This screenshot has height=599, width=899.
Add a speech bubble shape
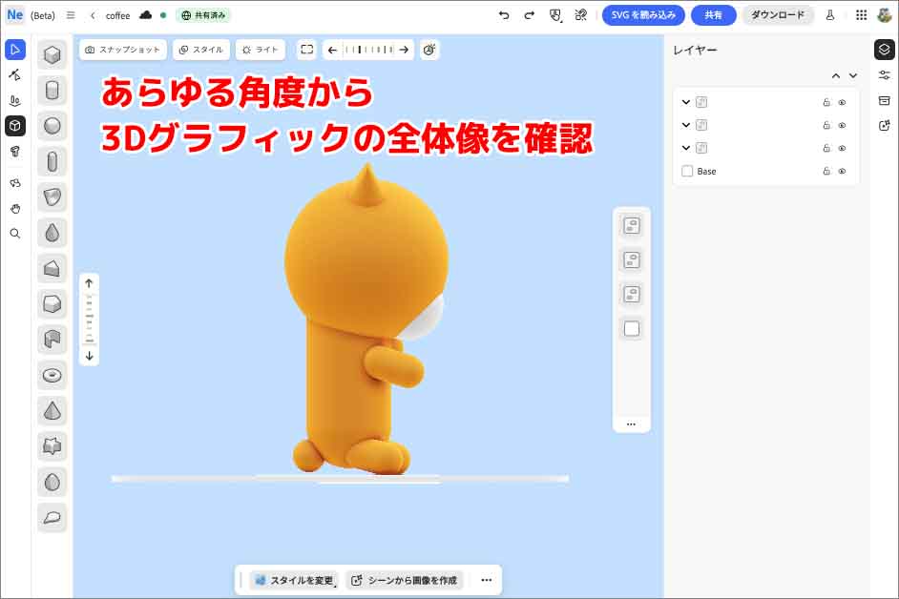pyautogui.click(x=52, y=518)
